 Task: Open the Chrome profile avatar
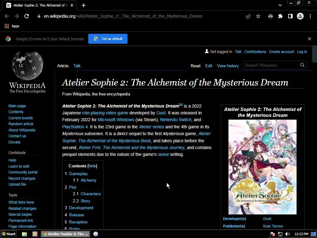click(x=300, y=16)
